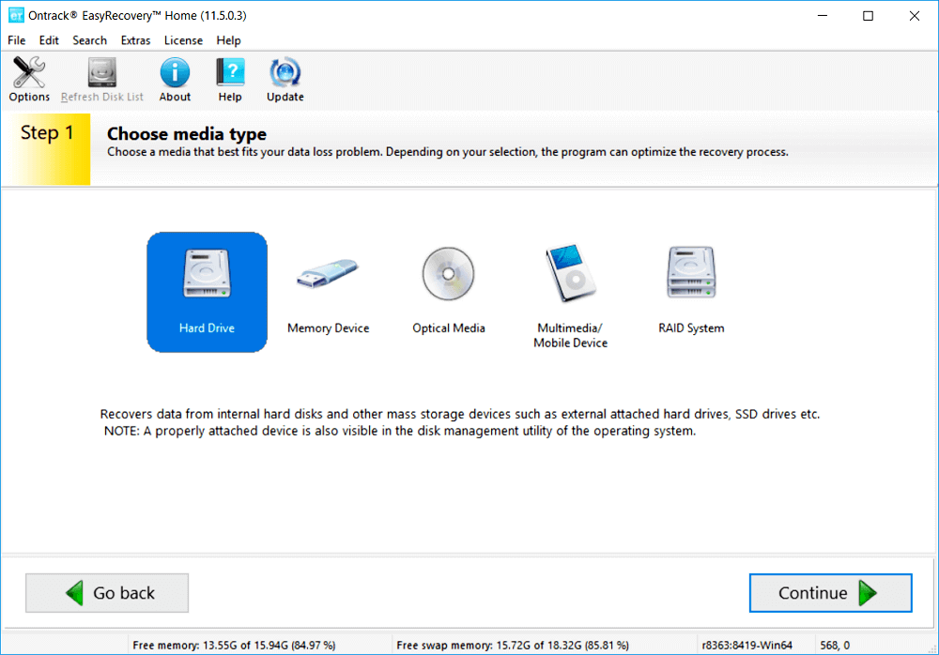
Task: Click the Go back button
Action: (x=106, y=592)
